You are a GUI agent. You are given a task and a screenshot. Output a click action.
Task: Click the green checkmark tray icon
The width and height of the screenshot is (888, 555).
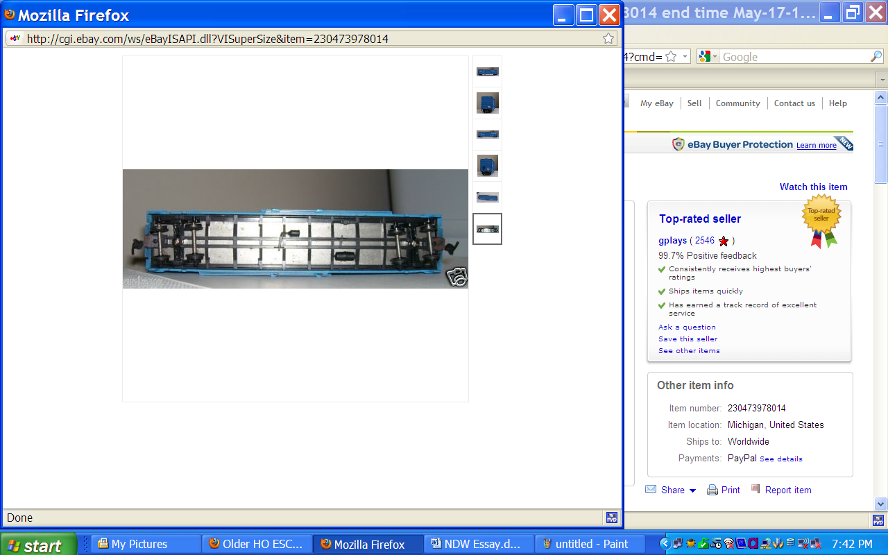pos(703,544)
